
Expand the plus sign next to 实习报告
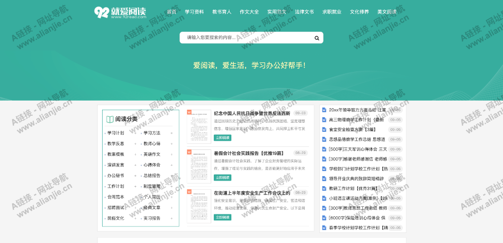[172, 218]
